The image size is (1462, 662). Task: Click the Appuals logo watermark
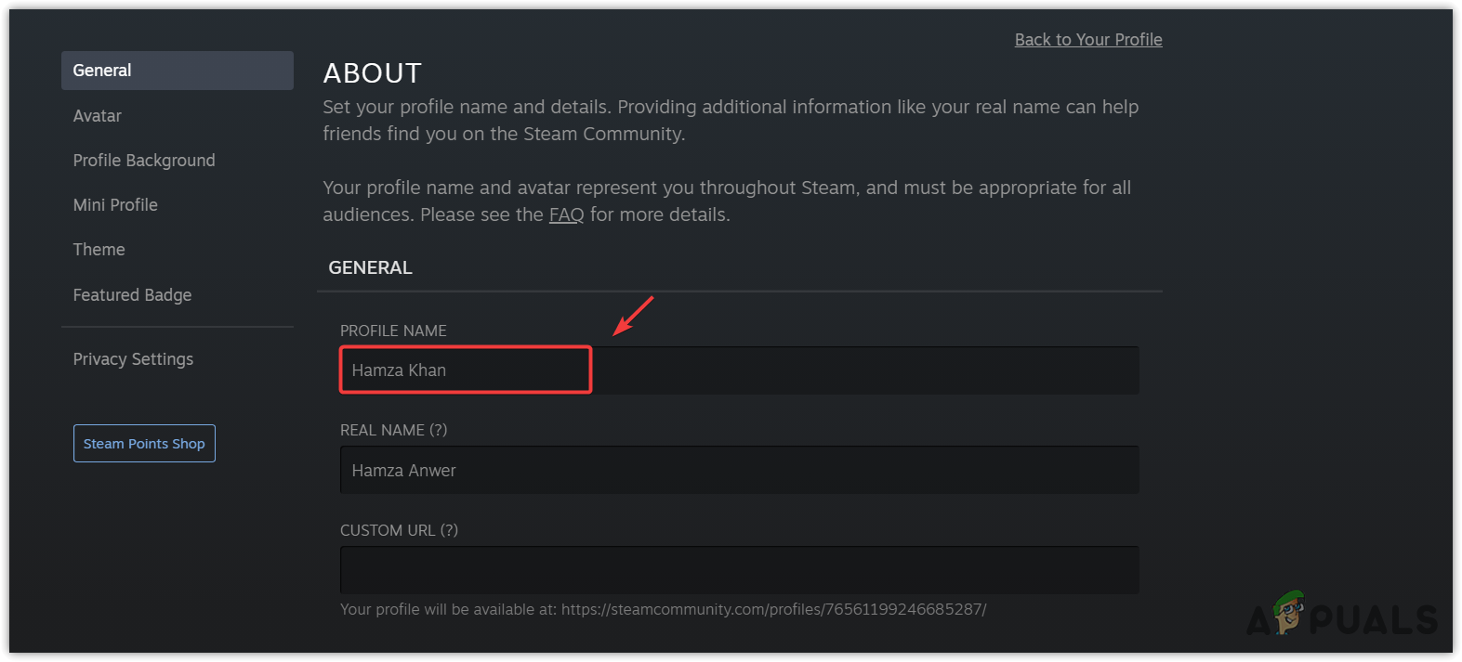click(1342, 617)
